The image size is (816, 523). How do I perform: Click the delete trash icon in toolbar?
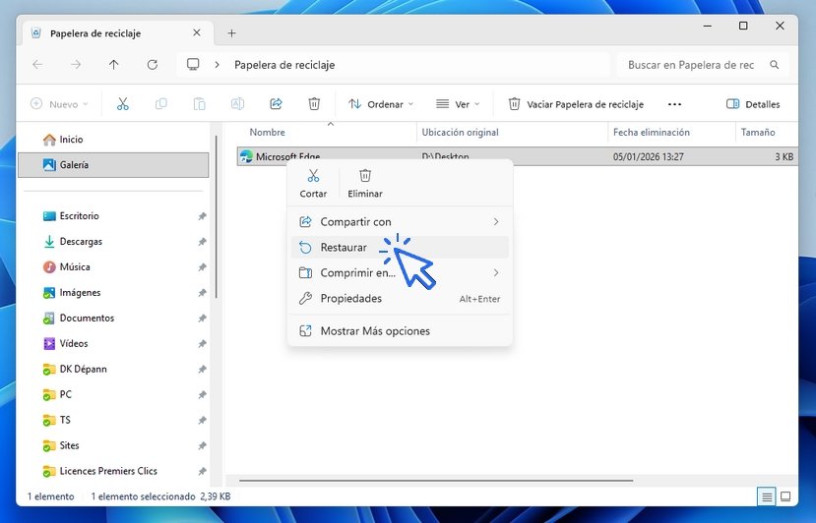(x=314, y=104)
